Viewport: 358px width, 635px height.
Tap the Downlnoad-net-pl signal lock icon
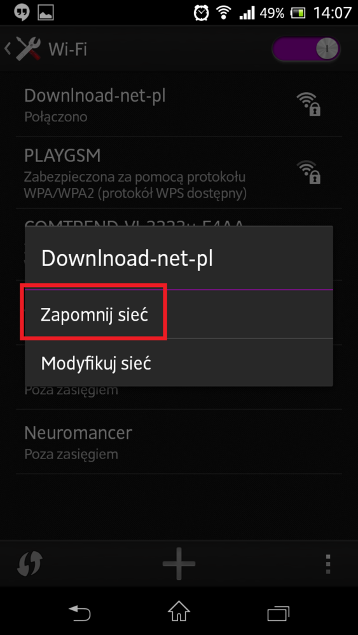308,104
